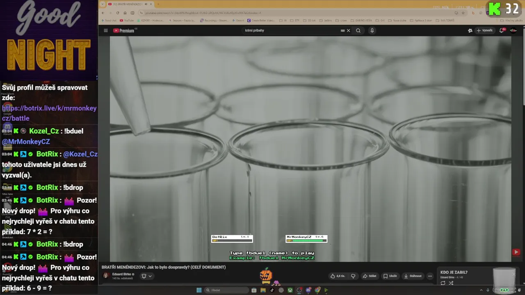
Task: Open the Gemini bookmark
Action: tap(238, 20)
